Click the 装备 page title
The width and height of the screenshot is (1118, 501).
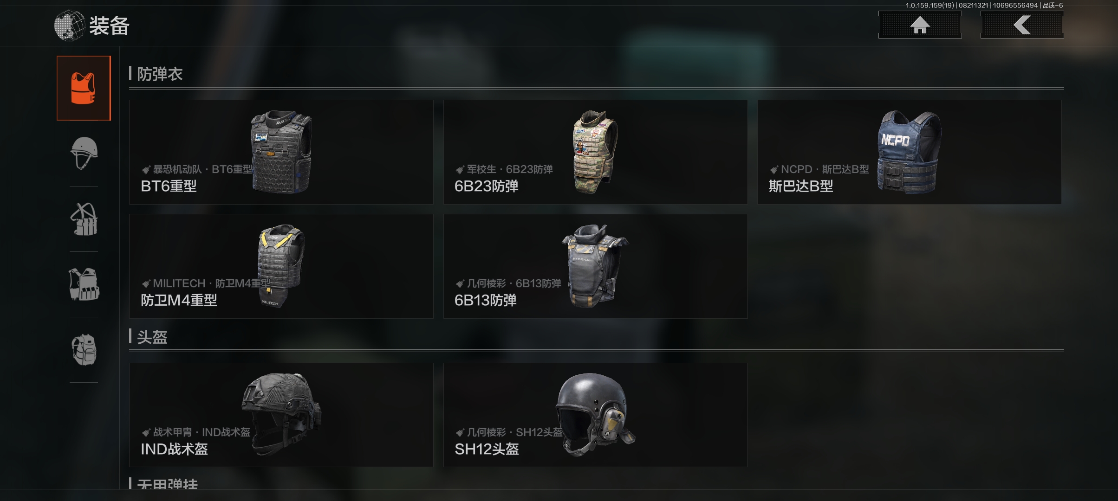tap(109, 26)
